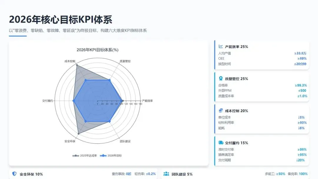This screenshot has width=318, height=179.
Task: Click the 备岗率 value 100%
Action: 303,174
